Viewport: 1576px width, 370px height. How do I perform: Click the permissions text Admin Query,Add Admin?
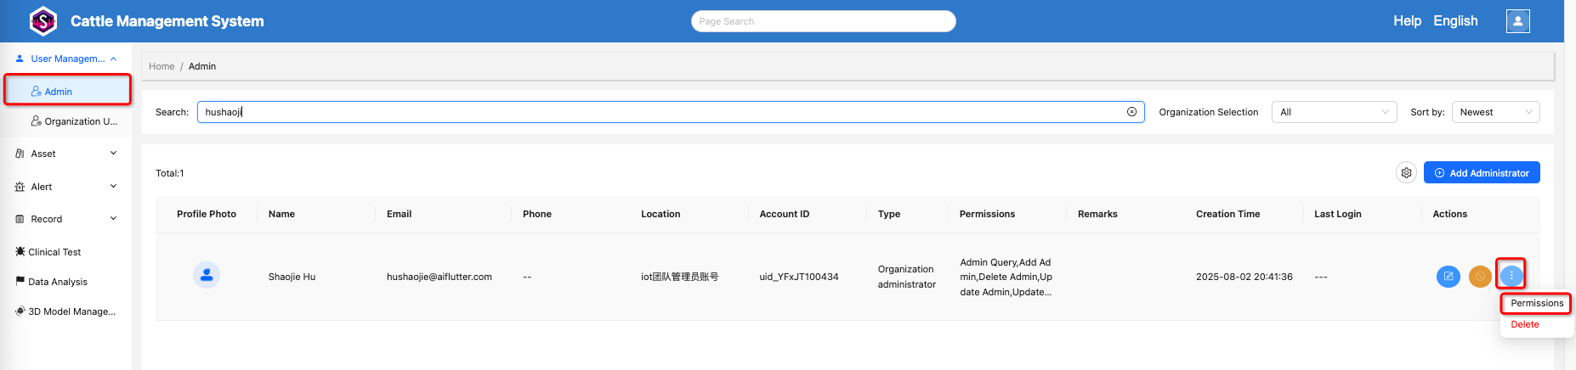click(x=1006, y=277)
